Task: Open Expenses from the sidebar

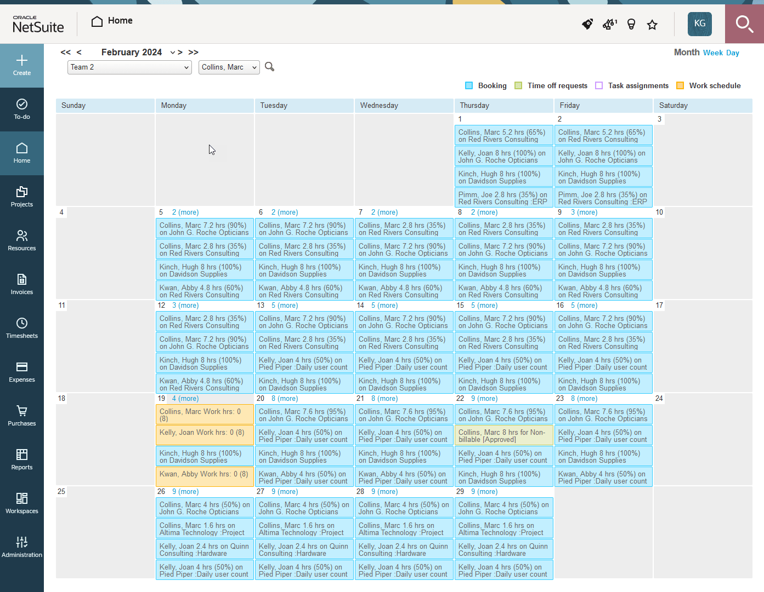Action: (22, 372)
